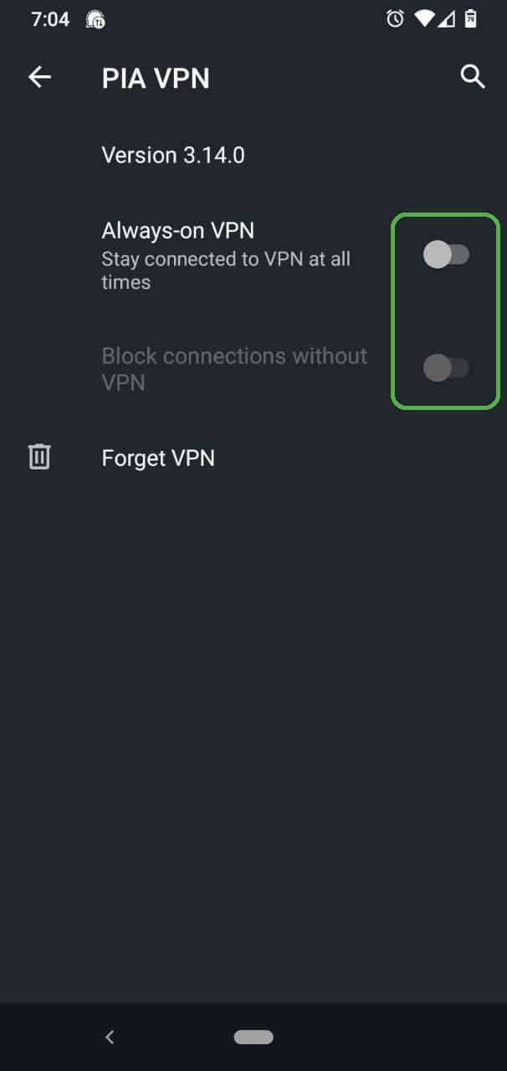Open search with the magnifying glass icon
The height and width of the screenshot is (1071, 507).
[473, 77]
